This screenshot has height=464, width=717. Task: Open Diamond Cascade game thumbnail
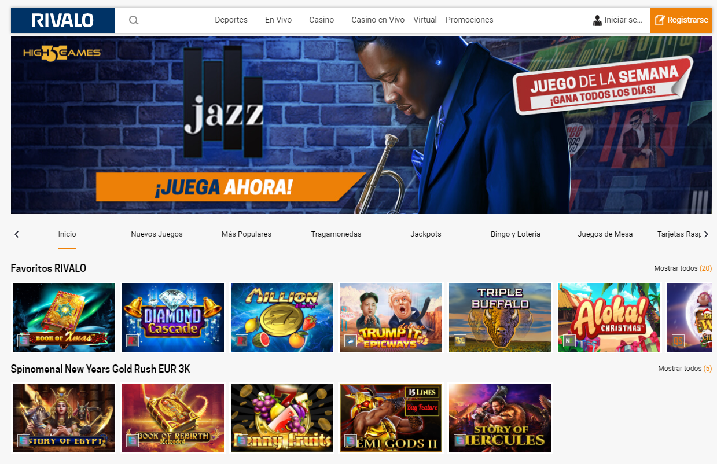coord(172,318)
